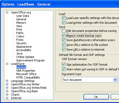This screenshot has width=119, height=103.
Task: Enable Edit document properties before saving
Action: tap(64, 31)
